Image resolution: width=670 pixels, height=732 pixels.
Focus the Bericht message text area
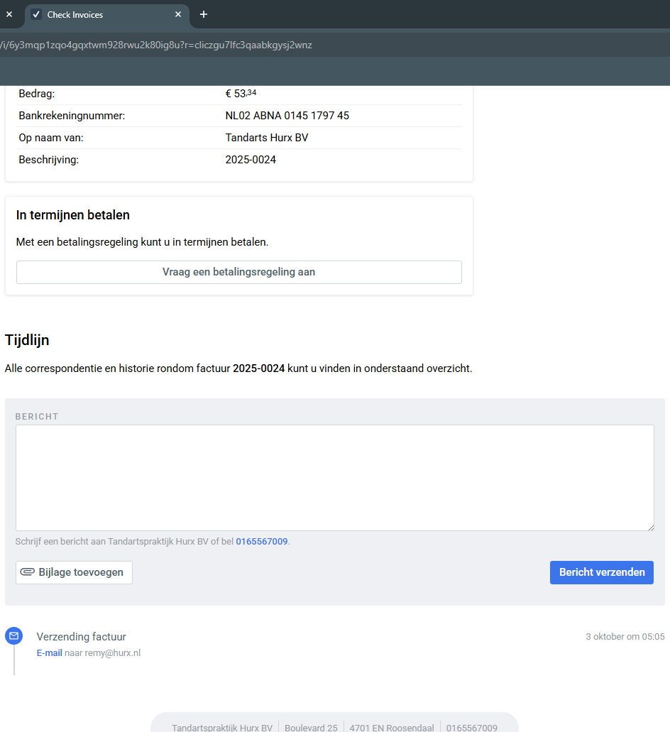click(x=334, y=477)
